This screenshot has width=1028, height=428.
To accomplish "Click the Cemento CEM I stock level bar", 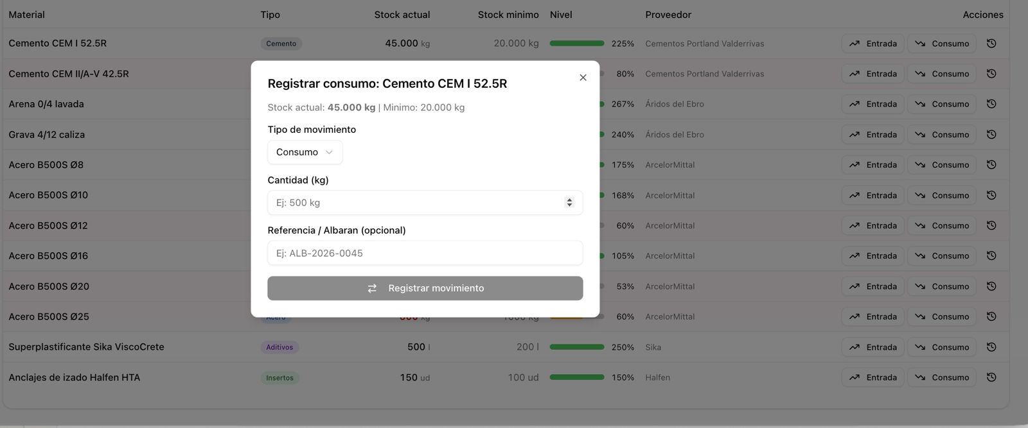I will click(x=576, y=44).
